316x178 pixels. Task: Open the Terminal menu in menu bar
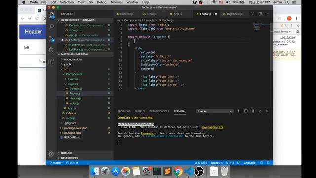117,2
